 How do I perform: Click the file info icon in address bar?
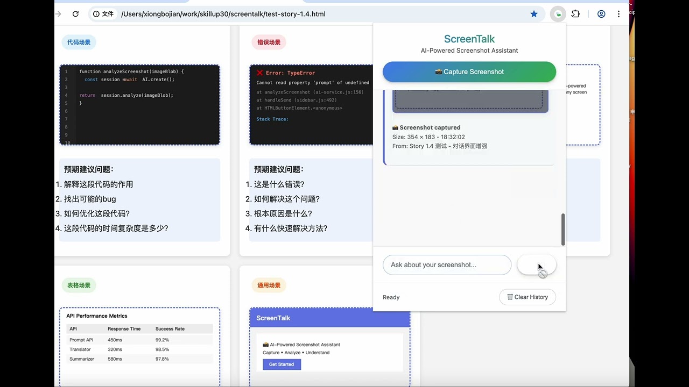pyautogui.click(x=96, y=14)
